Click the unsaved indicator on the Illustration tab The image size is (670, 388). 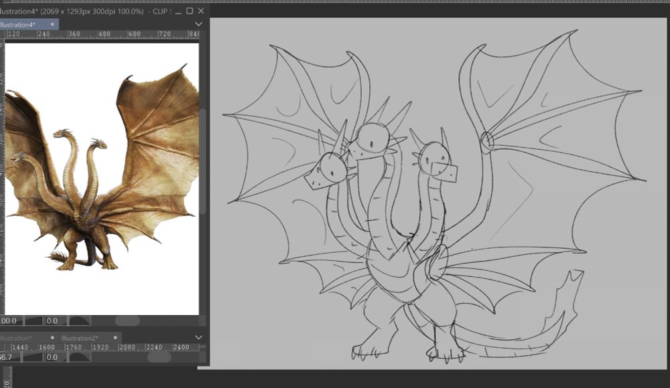[x=52, y=338]
